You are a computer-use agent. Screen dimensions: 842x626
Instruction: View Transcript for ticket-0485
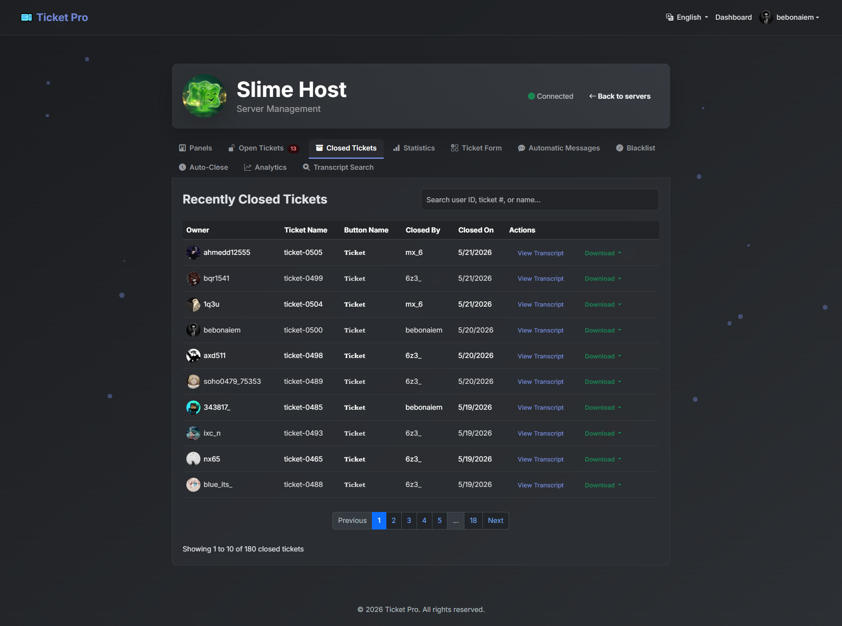click(x=540, y=408)
